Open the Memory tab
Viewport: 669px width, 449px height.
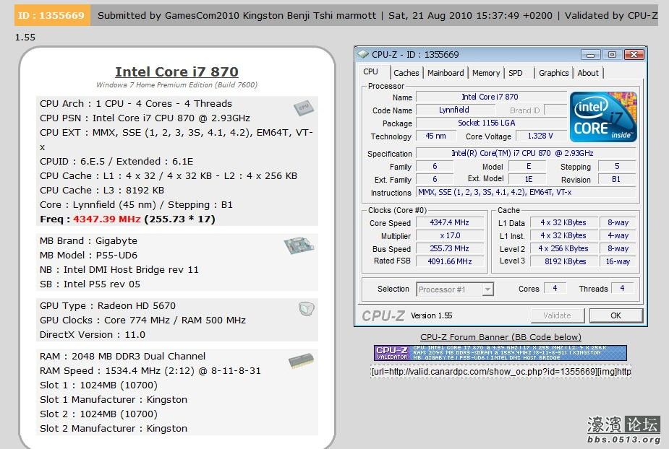[486, 73]
